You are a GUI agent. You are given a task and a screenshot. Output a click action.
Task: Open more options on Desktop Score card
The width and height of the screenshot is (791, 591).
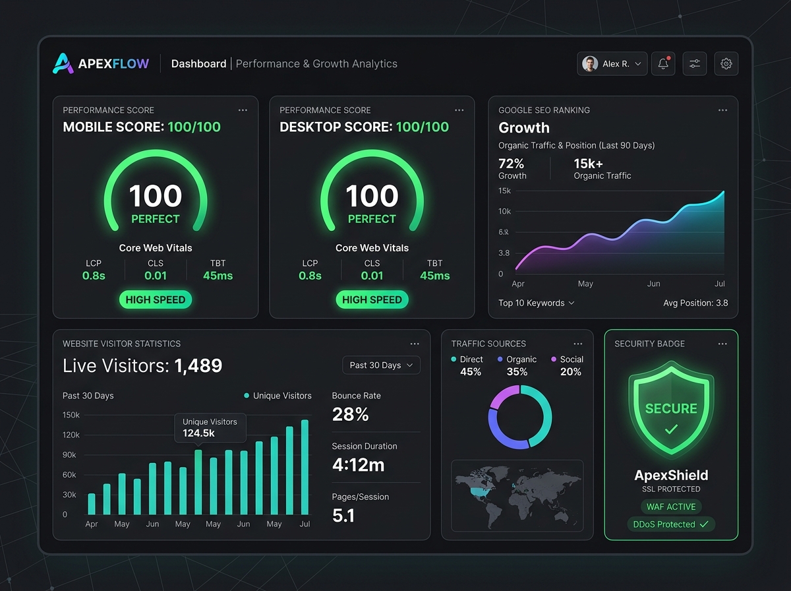tap(459, 110)
